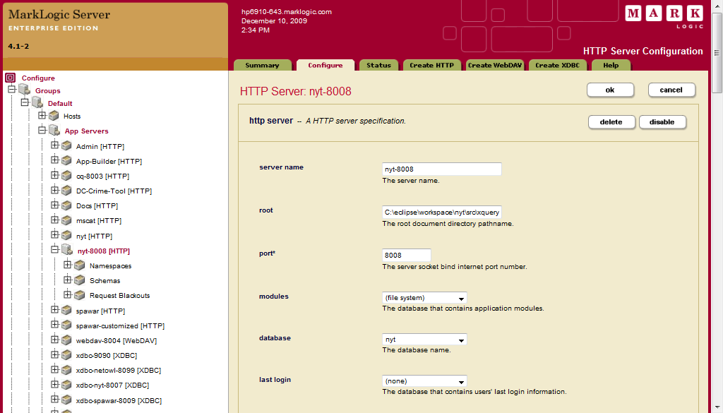Click the root path input field
Image resolution: width=723 pixels, height=413 pixels.
[442, 212]
